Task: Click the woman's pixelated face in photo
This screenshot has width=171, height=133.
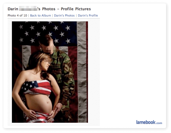Action: tap(47, 61)
